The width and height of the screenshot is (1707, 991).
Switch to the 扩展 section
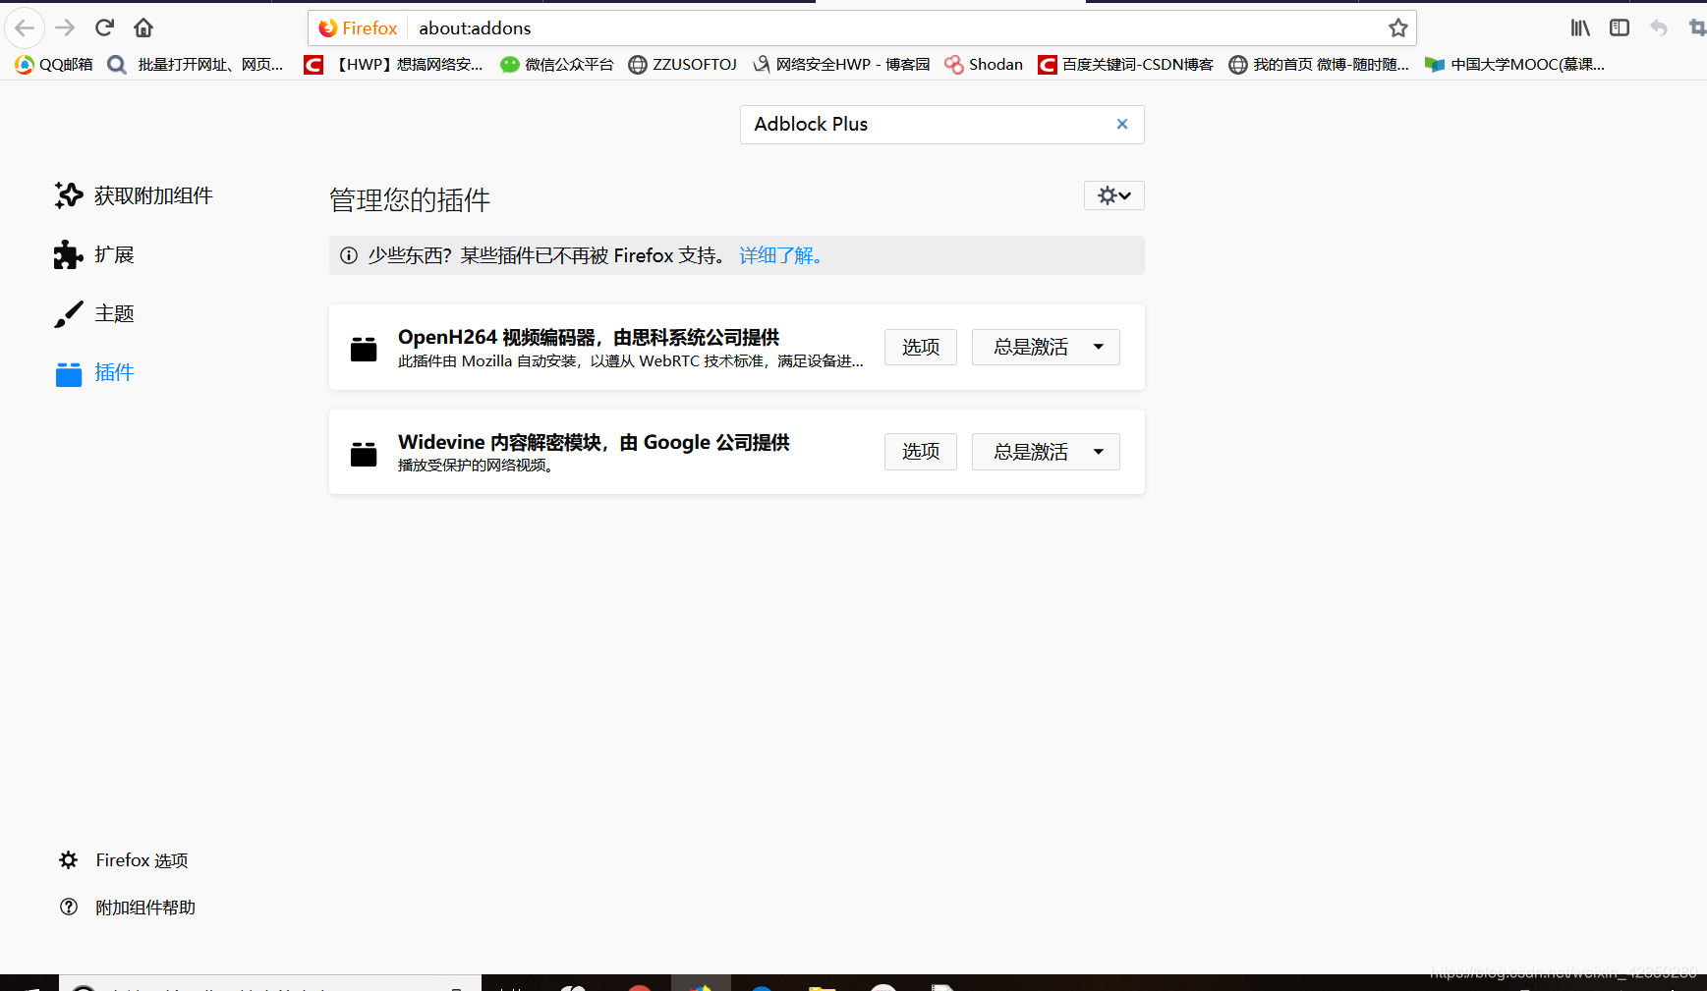94,254
